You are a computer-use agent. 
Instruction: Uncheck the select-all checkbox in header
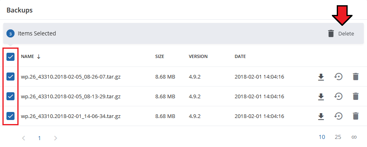(10, 56)
